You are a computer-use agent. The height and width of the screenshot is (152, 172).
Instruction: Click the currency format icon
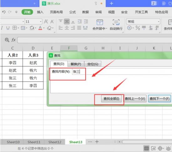[129, 28]
